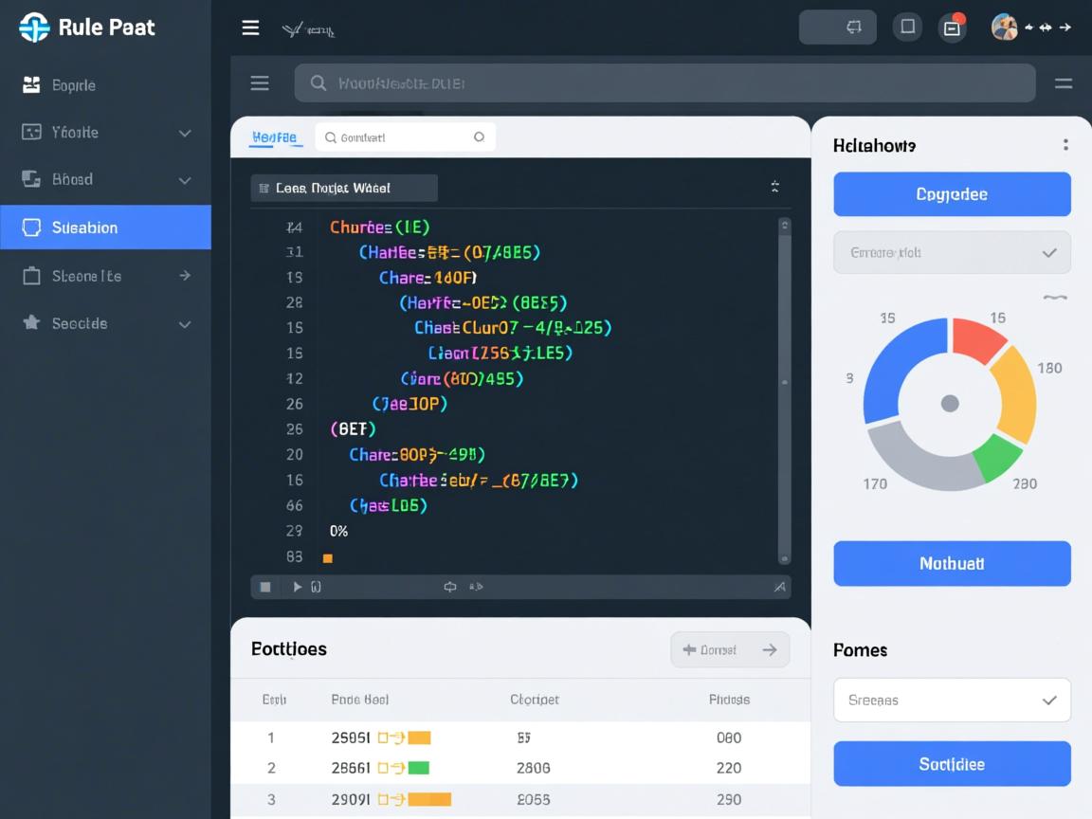
Task: Expand the Yhorite sidebar section
Action: (x=185, y=133)
